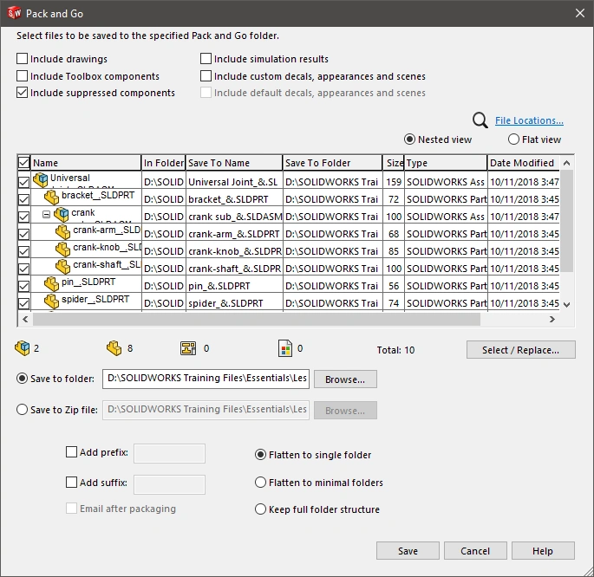Cancel the Pack and Go dialog
This screenshot has width=594, height=577.
pos(475,550)
